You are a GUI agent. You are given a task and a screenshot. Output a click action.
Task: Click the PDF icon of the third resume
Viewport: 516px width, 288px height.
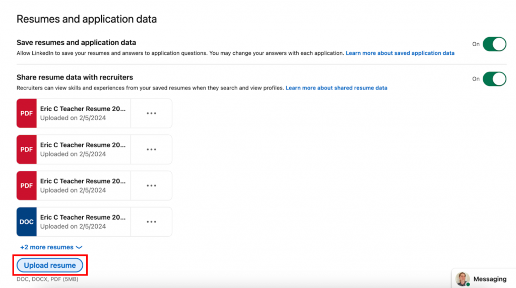27,185
